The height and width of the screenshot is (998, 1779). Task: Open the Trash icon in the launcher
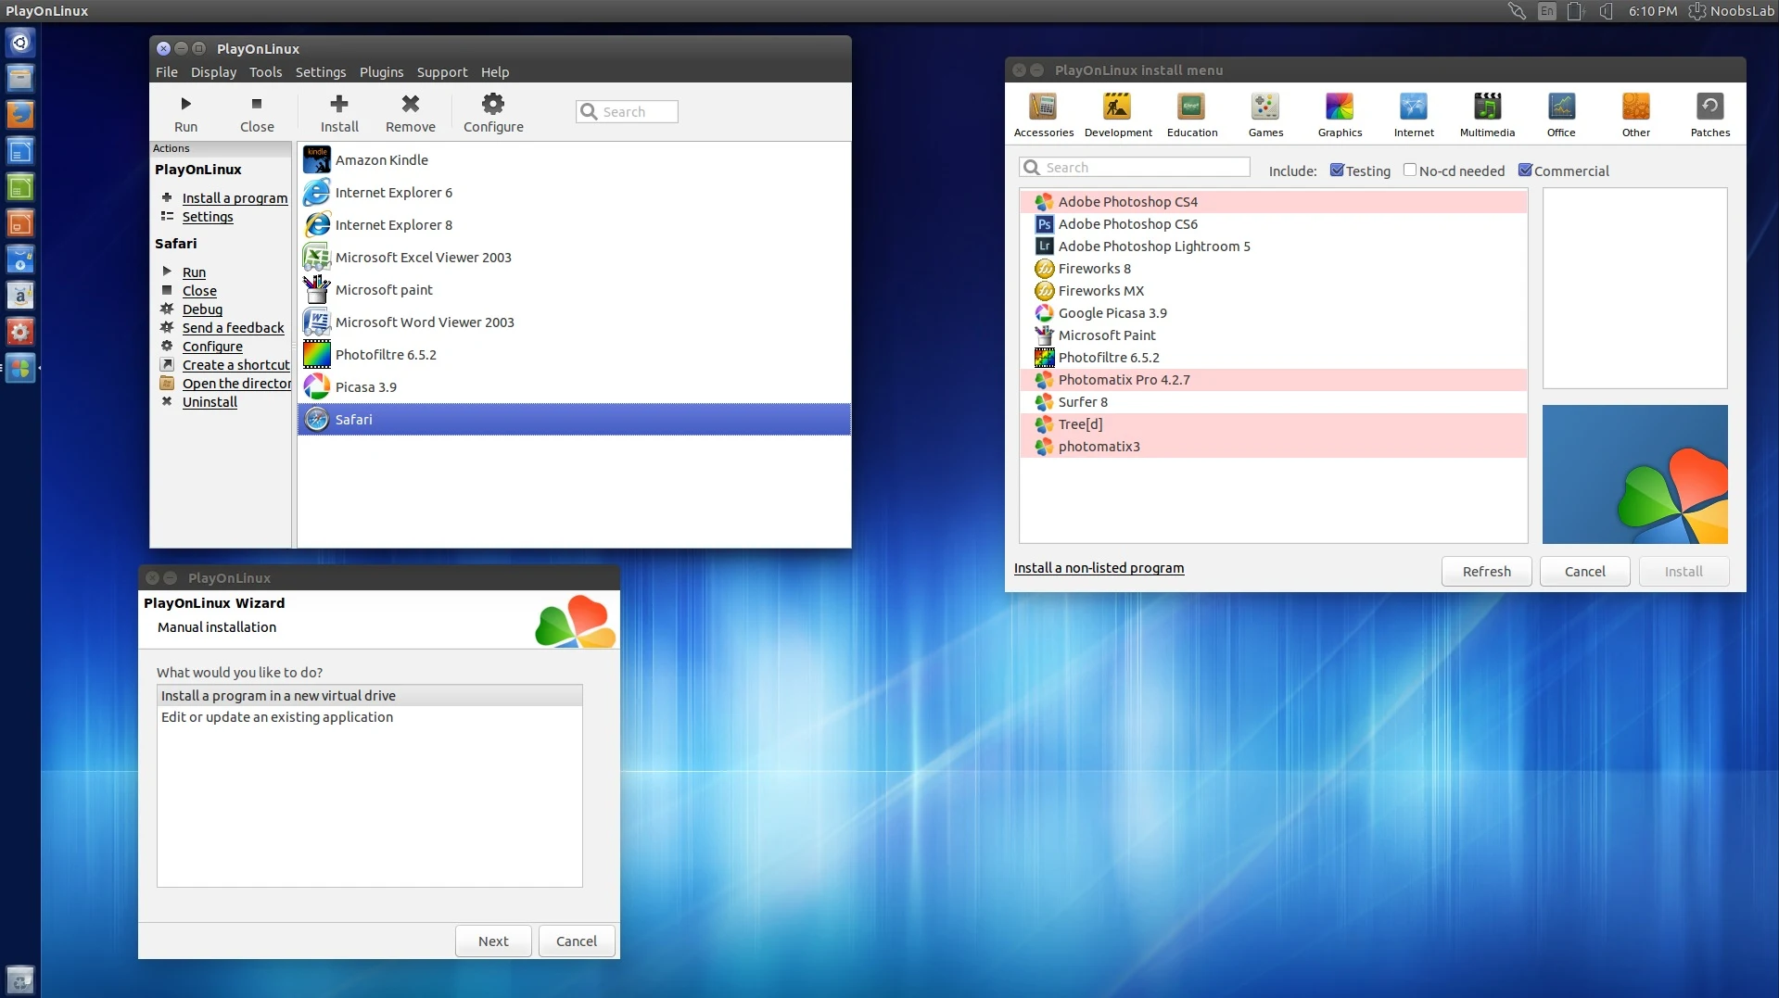[20, 979]
